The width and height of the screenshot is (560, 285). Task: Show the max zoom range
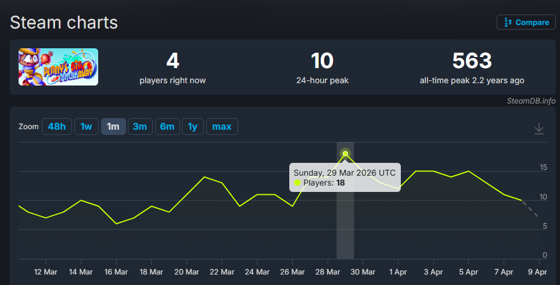pyautogui.click(x=222, y=127)
